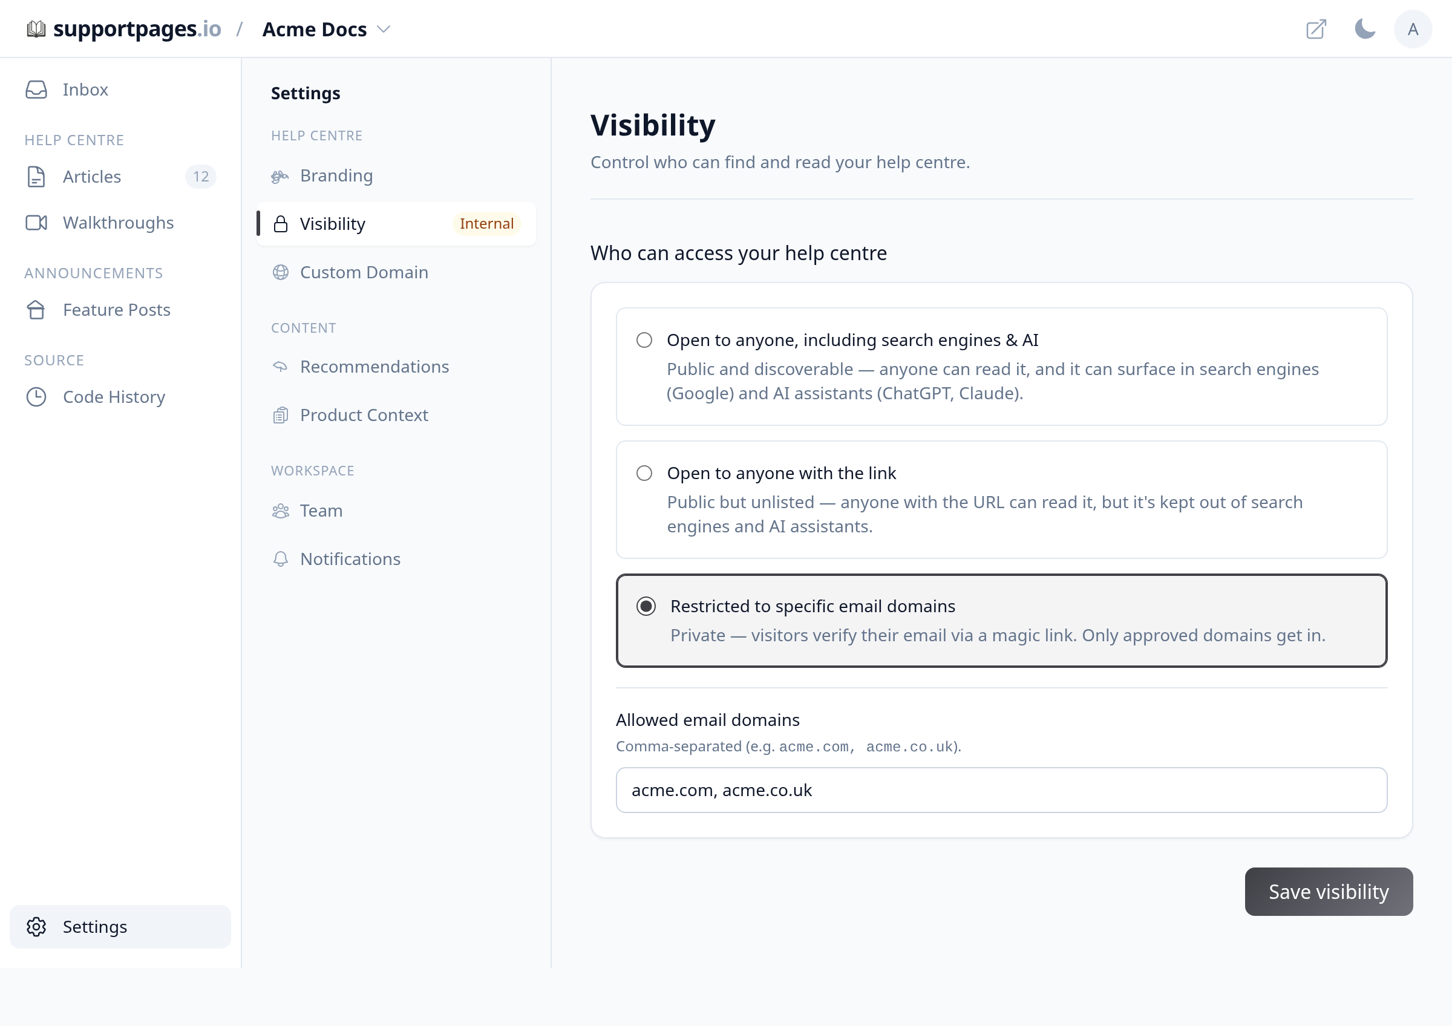Image resolution: width=1452 pixels, height=1026 pixels.
Task: Select Open to anyone including search engines
Action: (644, 340)
